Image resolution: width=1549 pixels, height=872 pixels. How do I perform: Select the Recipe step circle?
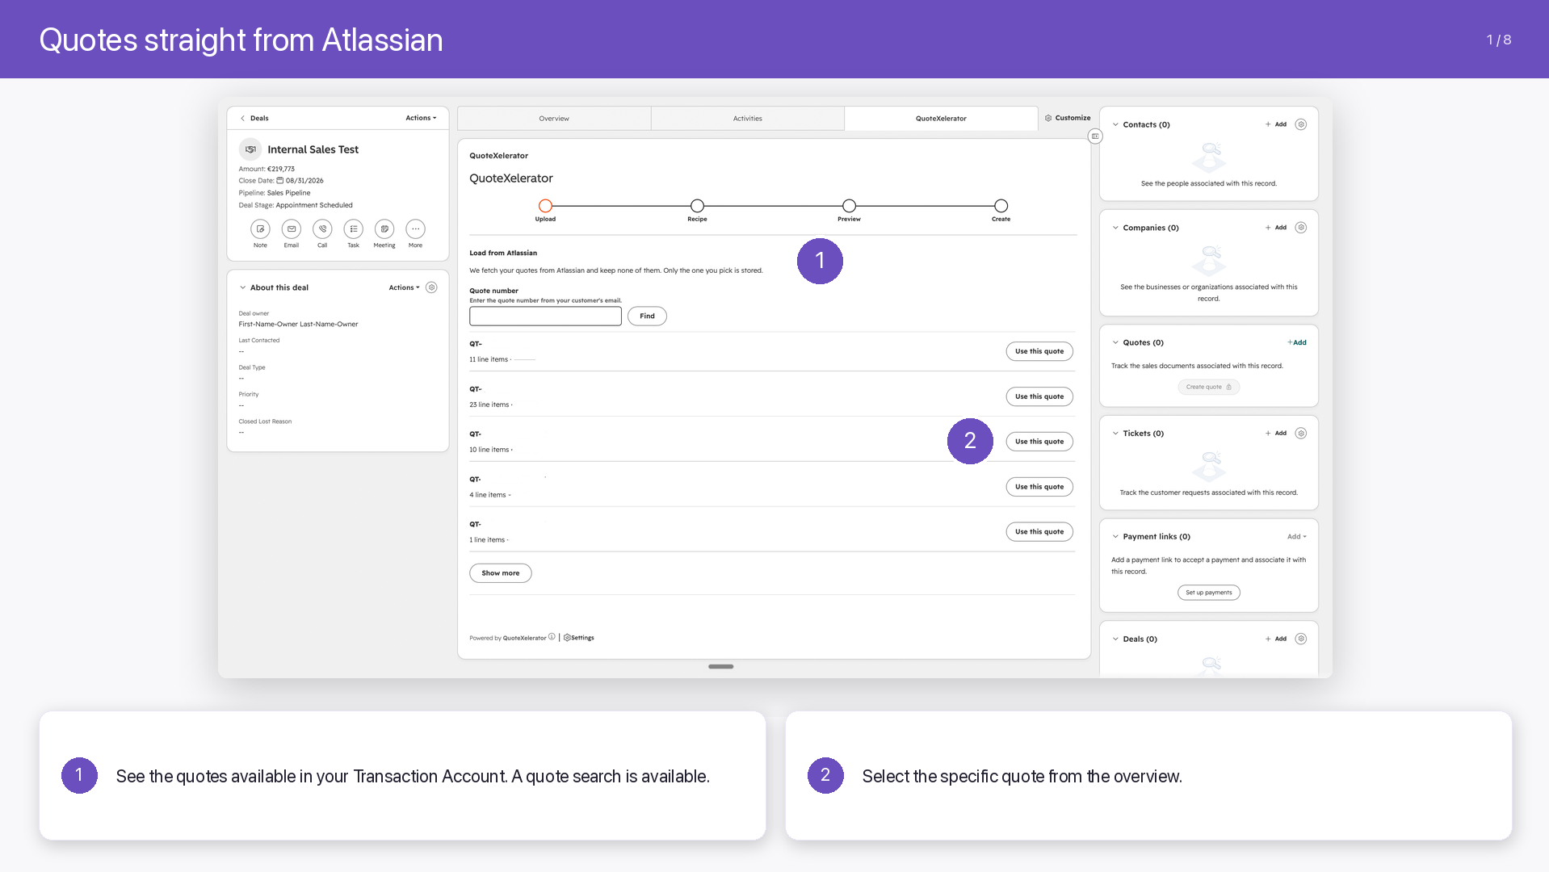pyautogui.click(x=697, y=206)
